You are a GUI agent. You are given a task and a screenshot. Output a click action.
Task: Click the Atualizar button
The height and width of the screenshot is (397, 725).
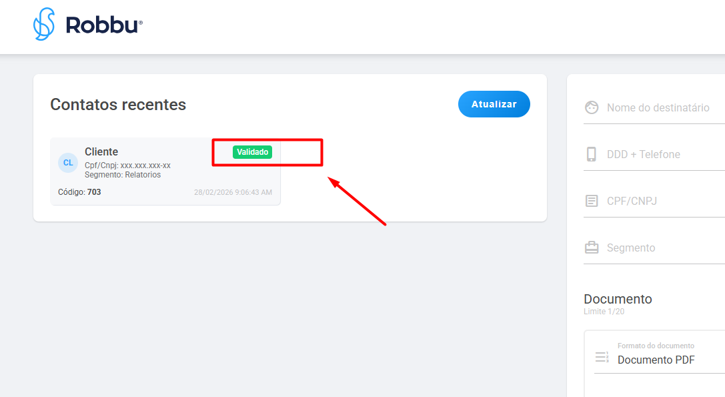coord(494,104)
